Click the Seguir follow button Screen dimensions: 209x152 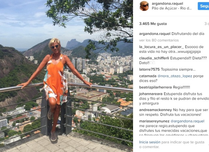click(203, 6)
